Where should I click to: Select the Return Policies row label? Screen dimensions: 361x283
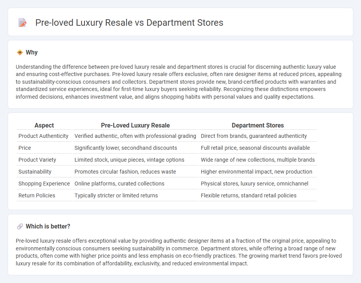37,195
